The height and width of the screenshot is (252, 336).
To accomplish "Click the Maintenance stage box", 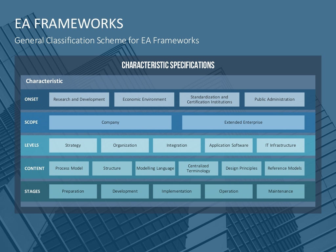I will (281, 191).
